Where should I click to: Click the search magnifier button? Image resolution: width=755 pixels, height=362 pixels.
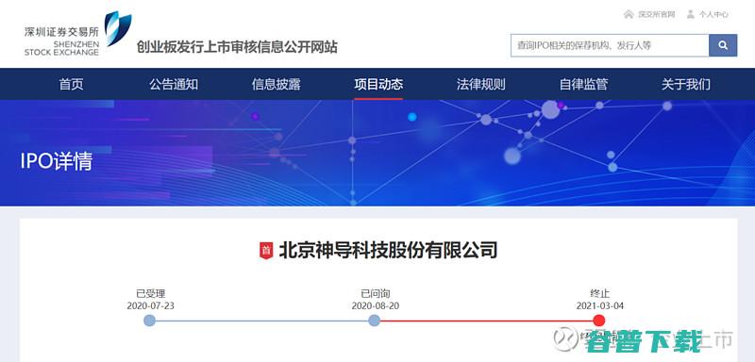click(723, 45)
